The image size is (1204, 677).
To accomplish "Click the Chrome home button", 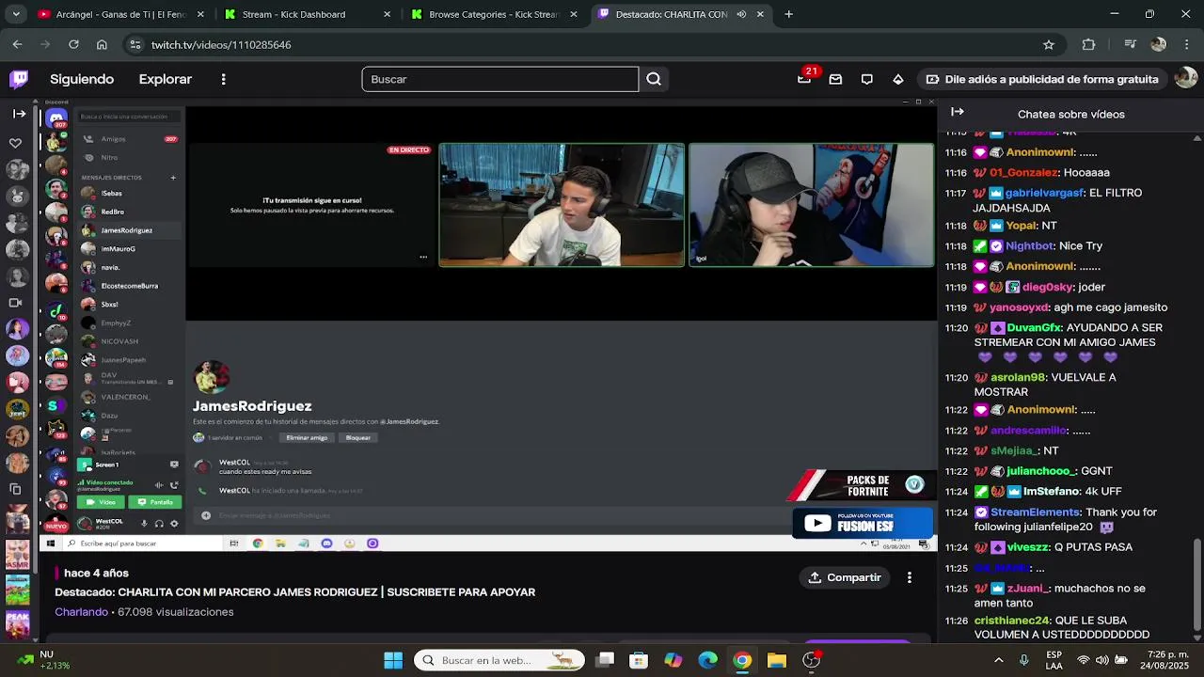I will (x=102, y=44).
